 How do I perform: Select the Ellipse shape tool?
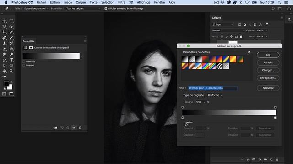point(11,66)
